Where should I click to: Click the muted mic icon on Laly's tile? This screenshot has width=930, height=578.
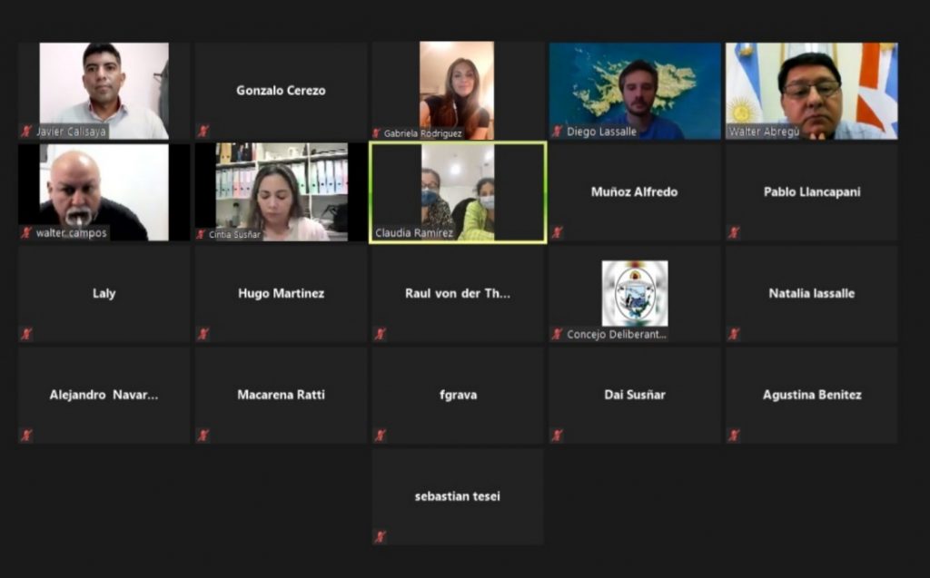26,334
